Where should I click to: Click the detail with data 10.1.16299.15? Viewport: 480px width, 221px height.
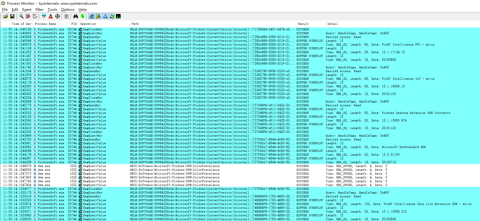tap(365, 86)
